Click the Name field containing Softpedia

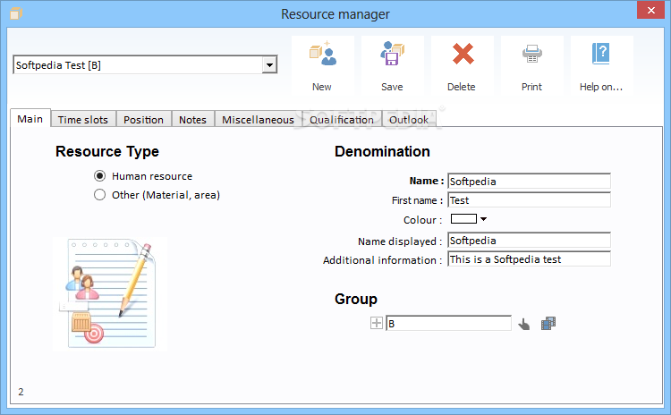(530, 181)
